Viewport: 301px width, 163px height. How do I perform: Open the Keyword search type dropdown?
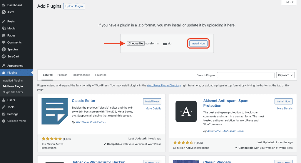[x=285, y=75]
